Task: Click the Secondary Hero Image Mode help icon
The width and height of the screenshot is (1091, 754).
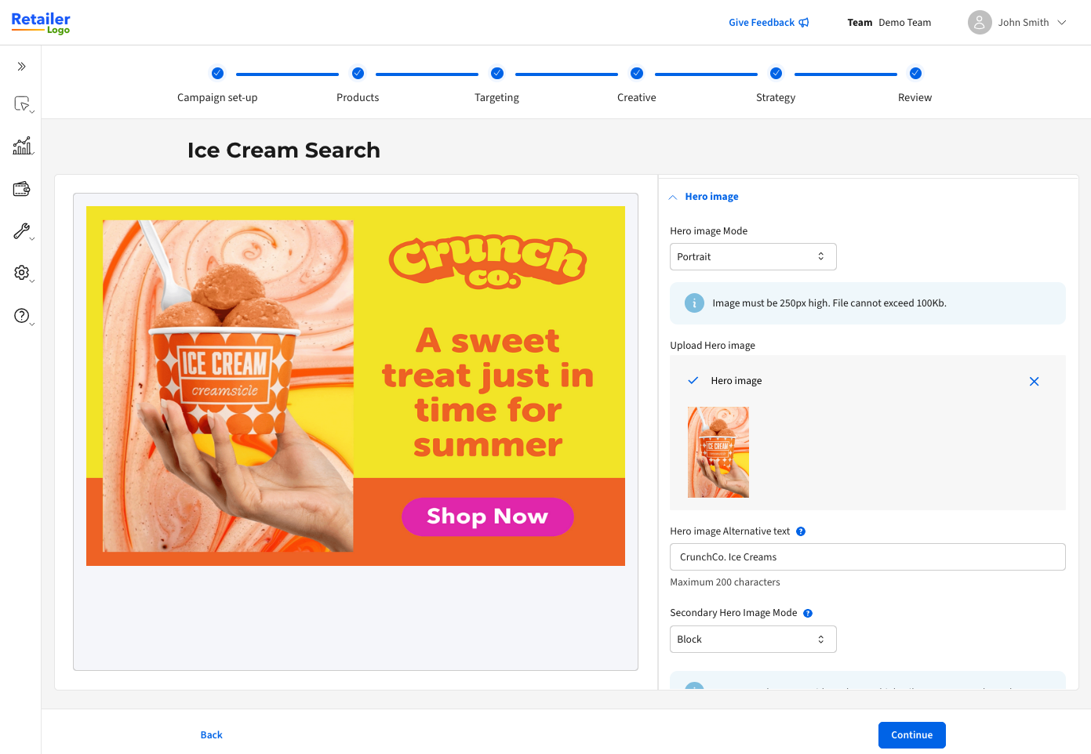Action: [x=808, y=614]
